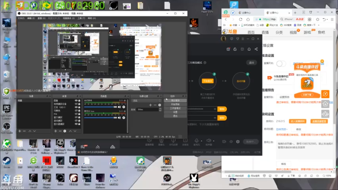Toggle visibility of 窗口捕获 source
The height and width of the screenshot is (190, 338).
pyautogui.click(x=76, y=117)
